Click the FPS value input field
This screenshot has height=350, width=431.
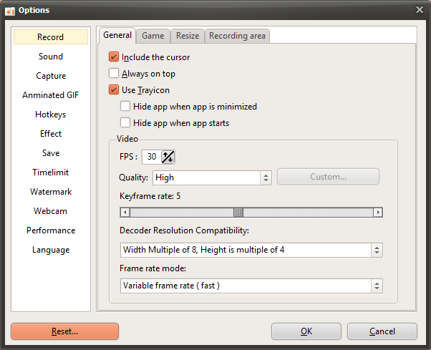(x=151, y=157)
